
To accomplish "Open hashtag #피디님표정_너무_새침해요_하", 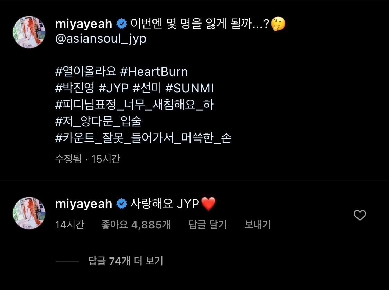I will (x=135, y=105).
